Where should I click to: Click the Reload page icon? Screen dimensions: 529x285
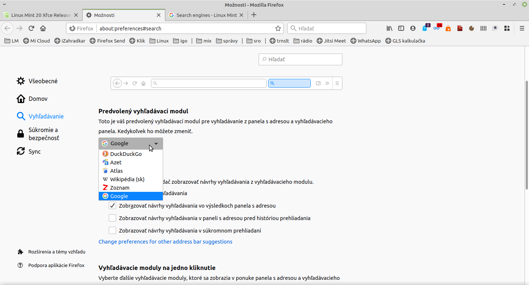pyautogui.click(x=31, y=28)
